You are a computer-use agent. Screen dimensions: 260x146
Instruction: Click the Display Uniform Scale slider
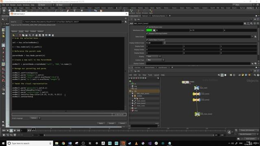[210, 43]
